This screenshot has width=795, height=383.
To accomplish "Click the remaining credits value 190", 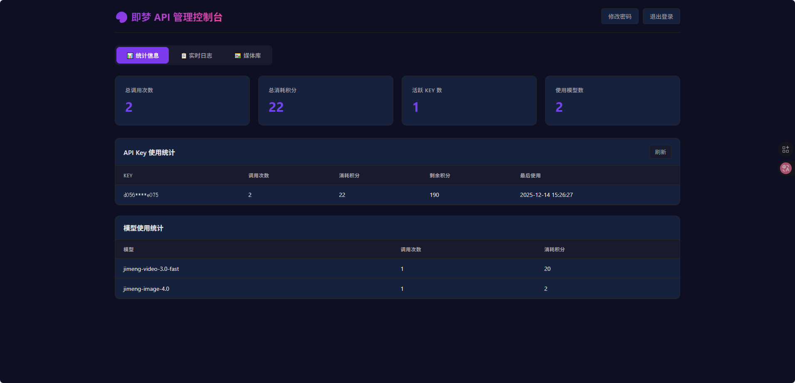I will pos(434,195).
